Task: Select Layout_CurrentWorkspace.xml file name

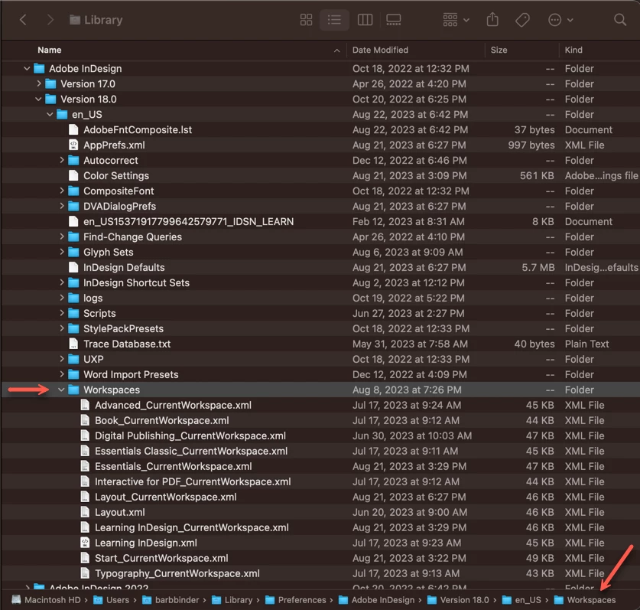Action: point(166,497)
